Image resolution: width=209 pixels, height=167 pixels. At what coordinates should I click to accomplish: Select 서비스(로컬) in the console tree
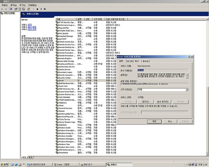click(x=8, y=13)
